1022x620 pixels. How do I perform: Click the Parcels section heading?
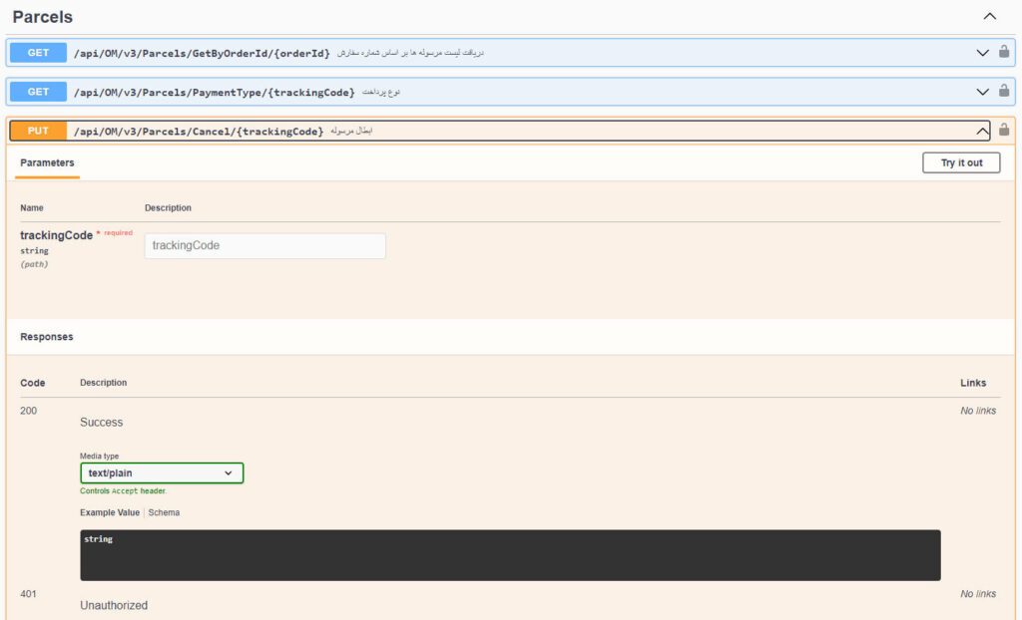pyautogui.click(x=43, y=17)
